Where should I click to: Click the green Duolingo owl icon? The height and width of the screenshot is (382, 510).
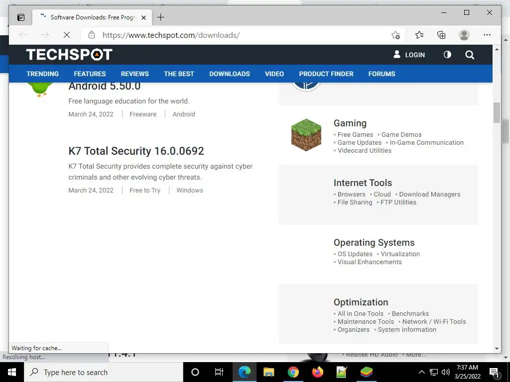click(x=40, y=90)
